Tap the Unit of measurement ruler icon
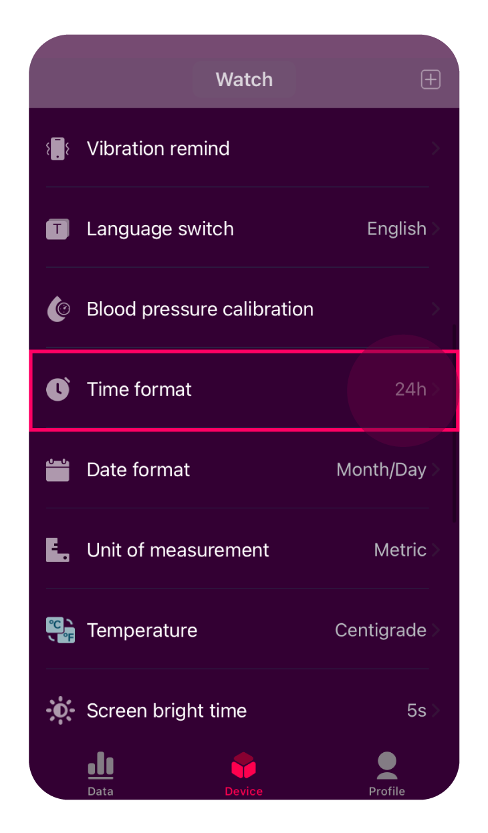 coord(58,550)
